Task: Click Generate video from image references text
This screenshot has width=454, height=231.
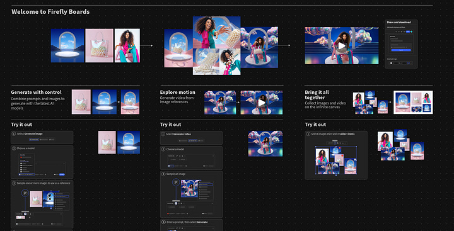Action: [177, 99]
